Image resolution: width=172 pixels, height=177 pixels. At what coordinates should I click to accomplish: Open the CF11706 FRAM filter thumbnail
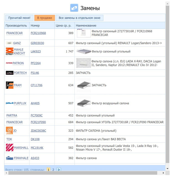pos(84,85)
